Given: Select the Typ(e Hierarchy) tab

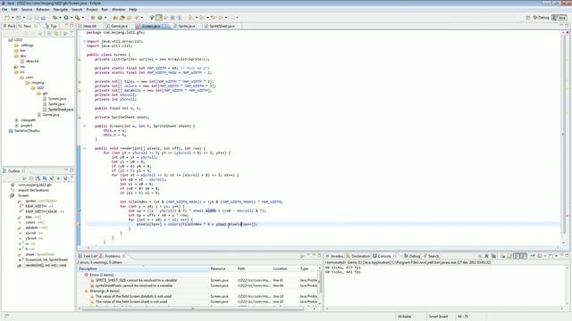Looking at the screenshot, I should pos(51,26).
